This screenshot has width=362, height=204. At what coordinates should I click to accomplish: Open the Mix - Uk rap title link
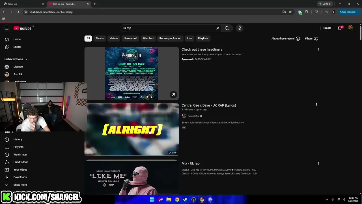(x=191, y=163)
